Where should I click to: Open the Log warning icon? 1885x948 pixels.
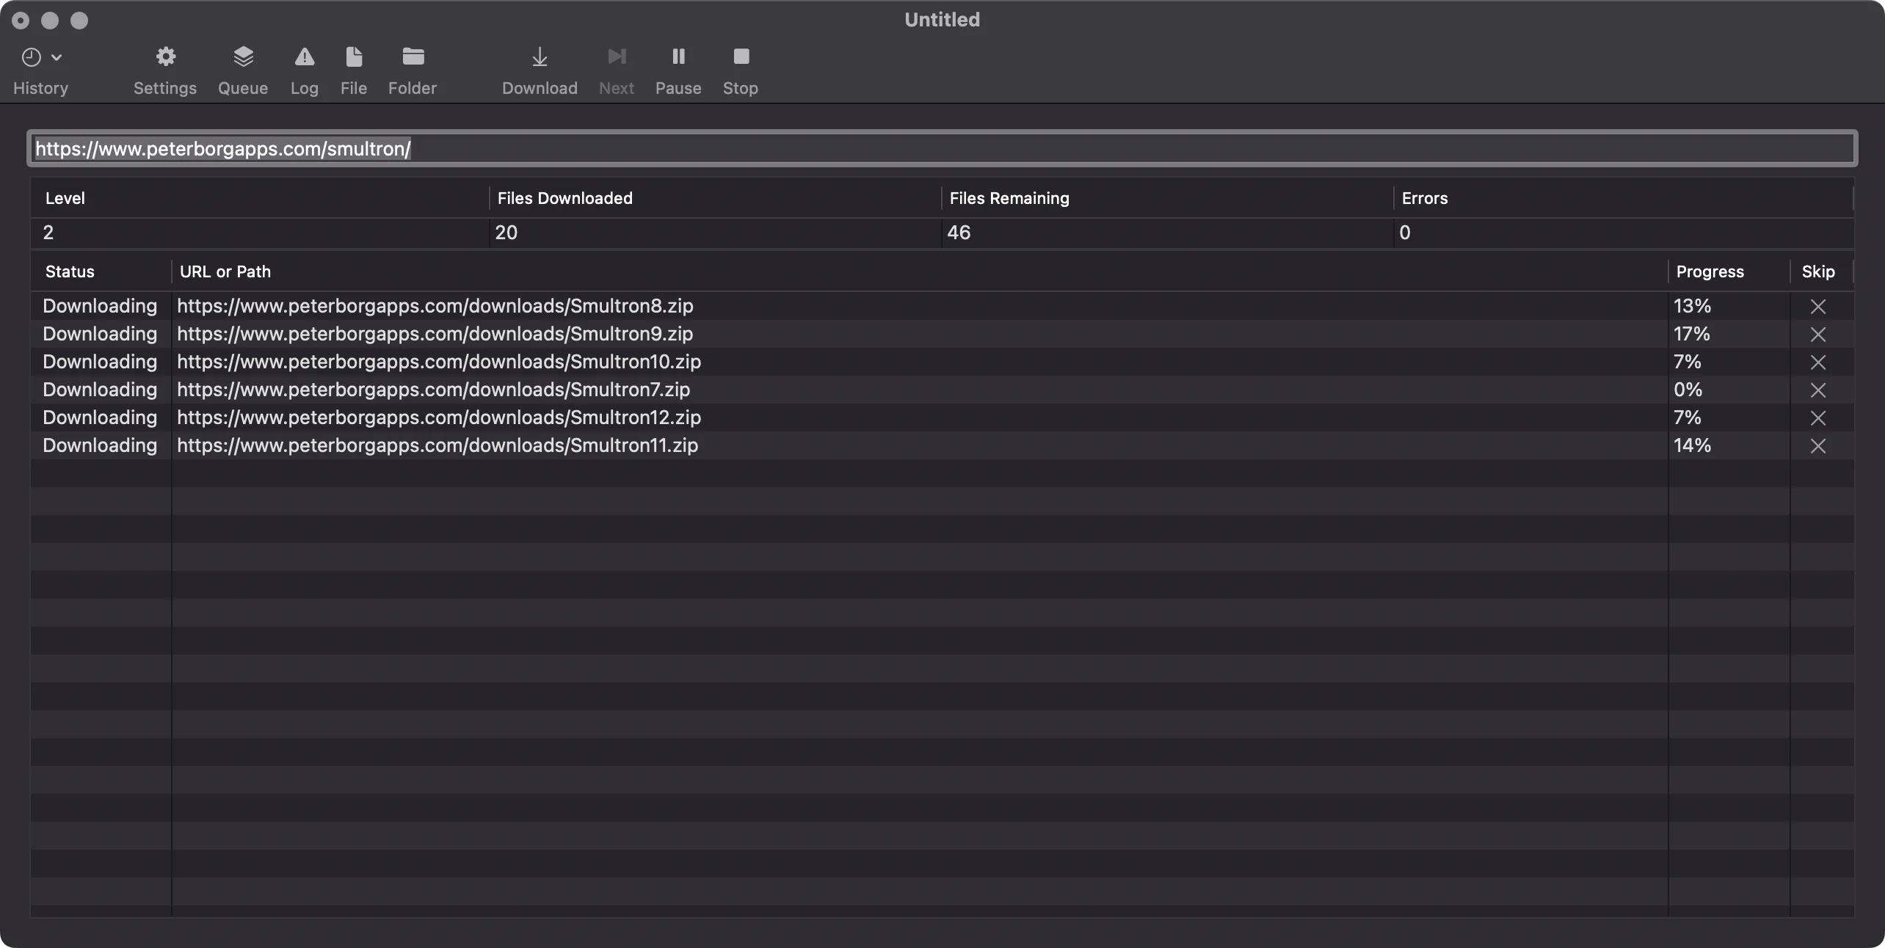pyautogui.click(x=305, y=56)
